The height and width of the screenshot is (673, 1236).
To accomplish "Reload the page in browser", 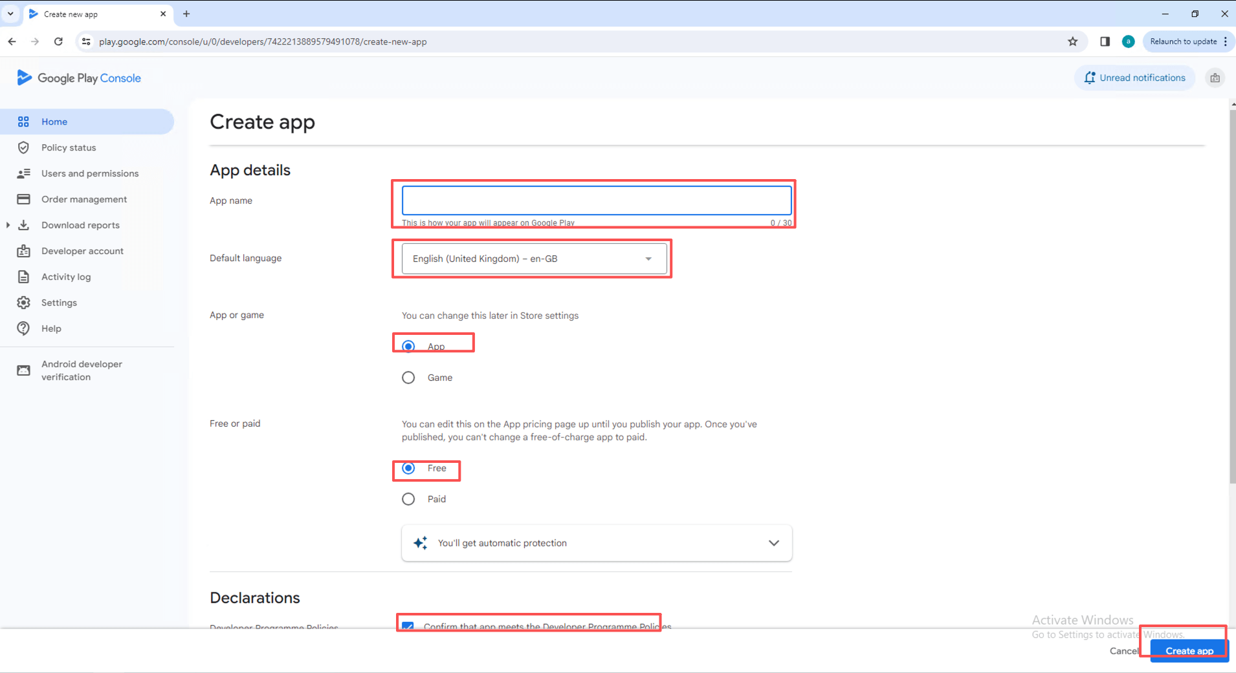I will (58, 41).
